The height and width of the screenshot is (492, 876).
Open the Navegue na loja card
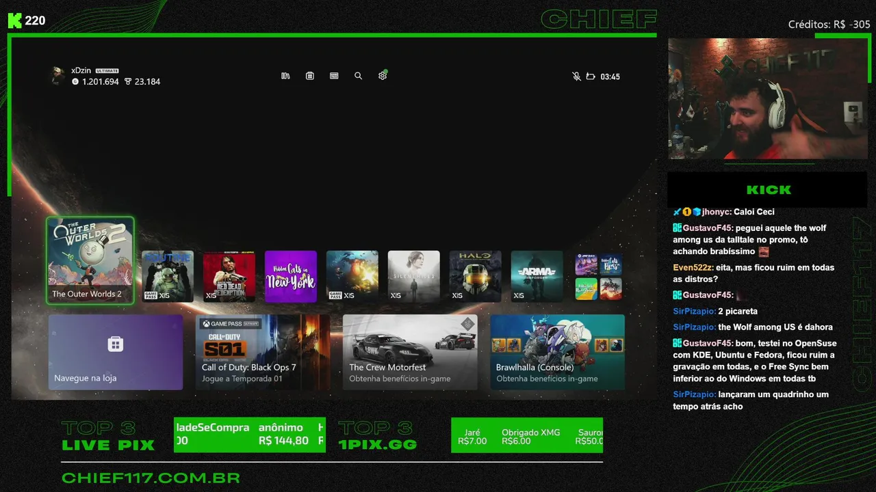point(116,352)
